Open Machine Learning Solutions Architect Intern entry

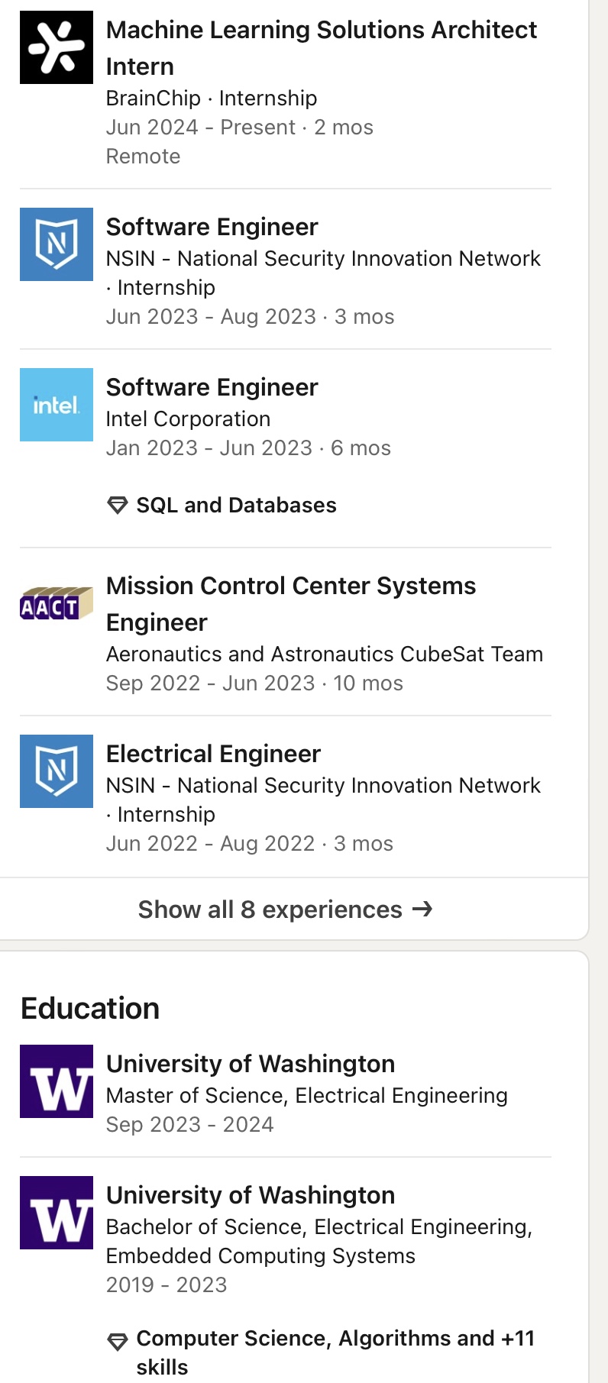tap(321, 47)
